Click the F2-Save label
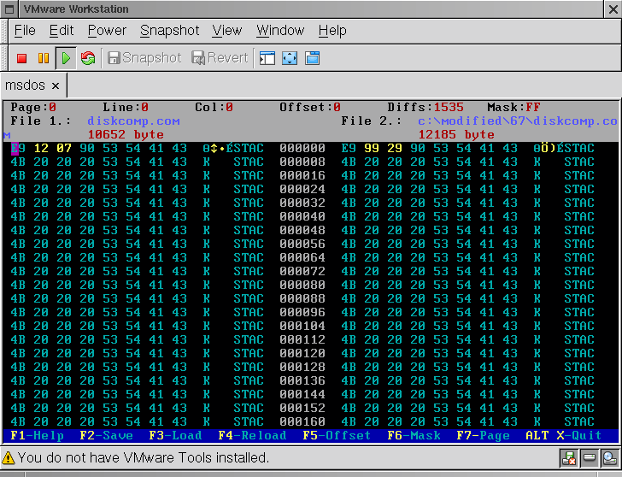This screenshot has width=622, height=477. pos(106,436)
